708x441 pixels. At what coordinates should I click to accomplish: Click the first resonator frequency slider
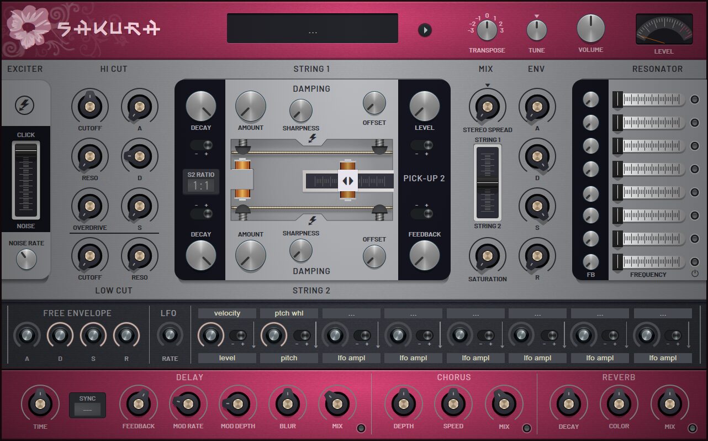649,99
